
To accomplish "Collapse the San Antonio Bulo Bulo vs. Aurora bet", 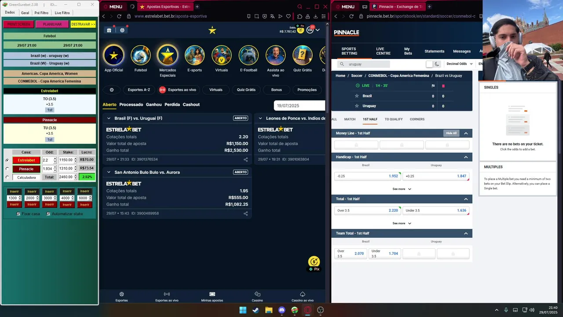I will pyautogui.click(x=109, y=172).
